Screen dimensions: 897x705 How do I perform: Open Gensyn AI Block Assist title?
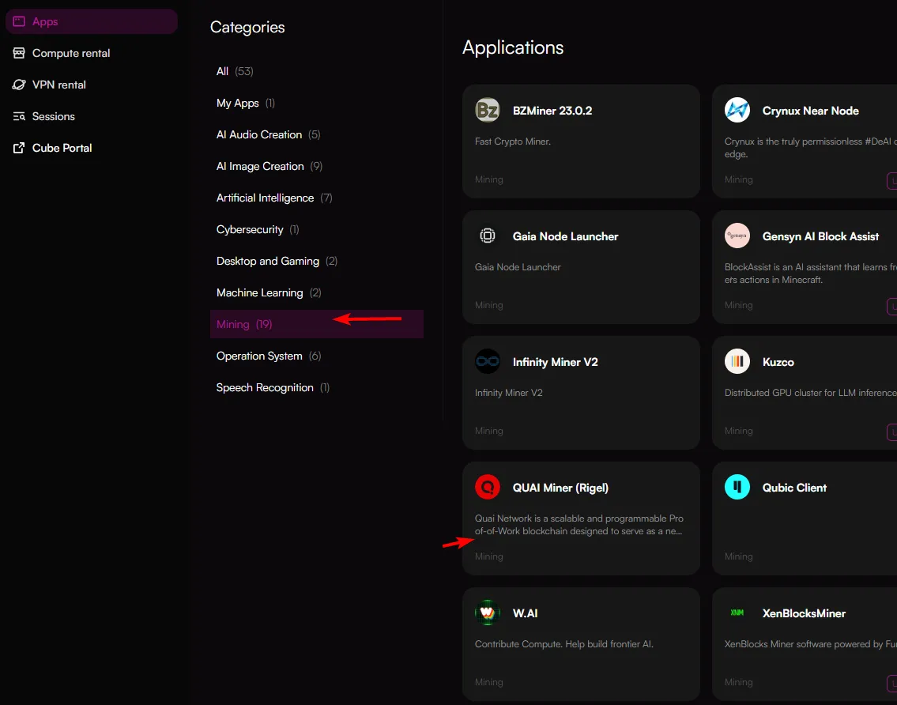[x=820, y=236]
